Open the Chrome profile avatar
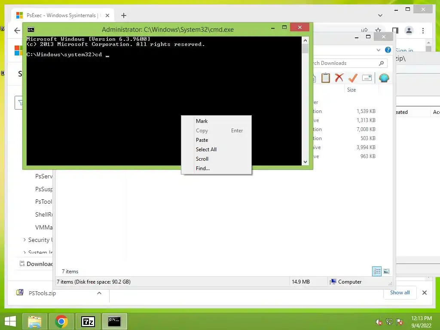 (x=409, y=31)
